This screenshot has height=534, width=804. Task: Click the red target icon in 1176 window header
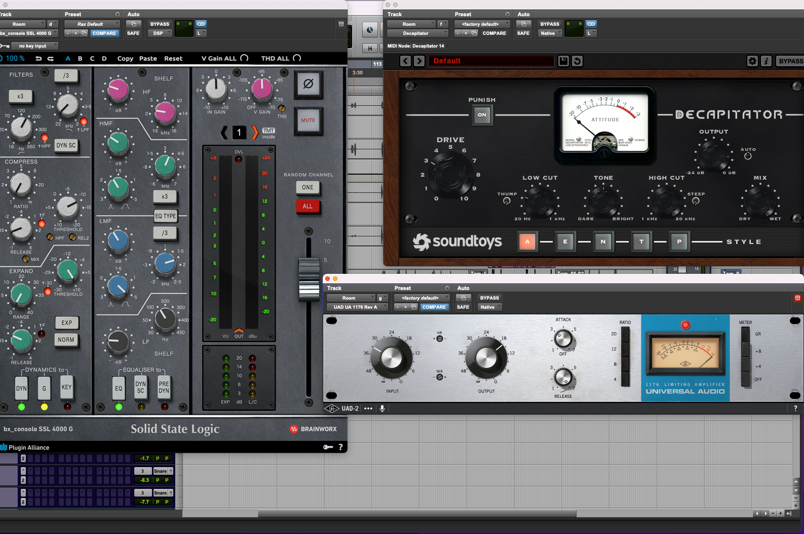click(797, 298)
